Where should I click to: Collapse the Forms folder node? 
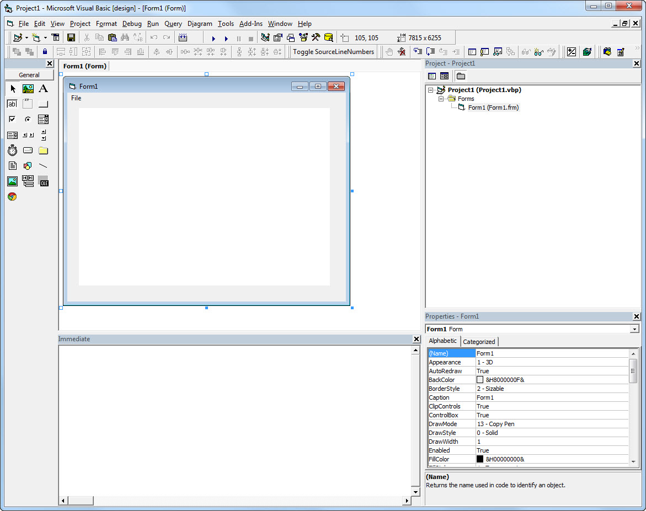point(441,99)
